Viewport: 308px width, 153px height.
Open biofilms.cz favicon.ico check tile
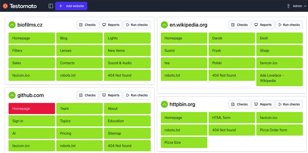click(x=32, y=75)
